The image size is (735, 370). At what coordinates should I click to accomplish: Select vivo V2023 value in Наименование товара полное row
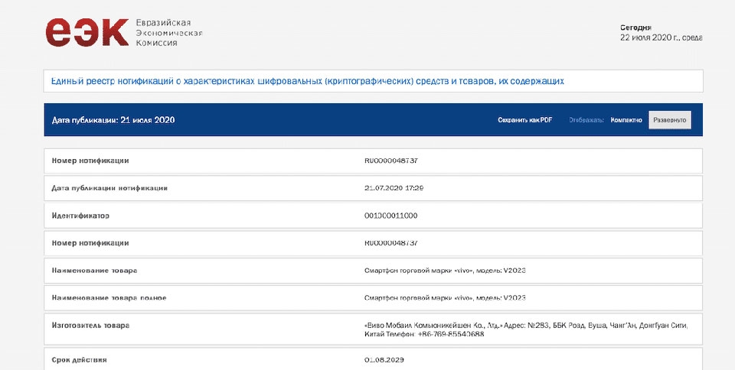pos(445,298)
